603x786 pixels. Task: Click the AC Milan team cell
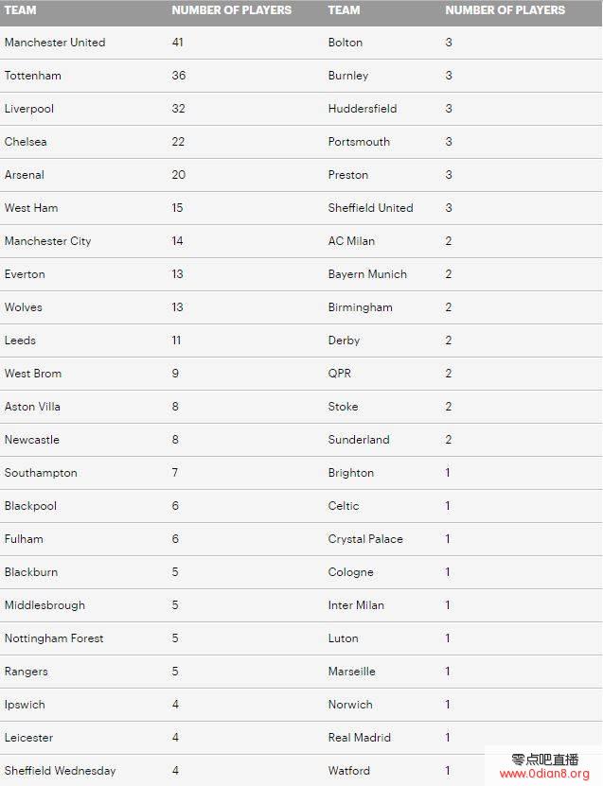tap(351, 241)
